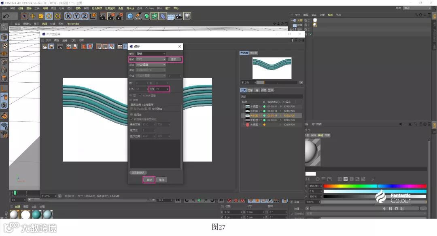Click the Cancel button in Save dialog

point(161,180)
